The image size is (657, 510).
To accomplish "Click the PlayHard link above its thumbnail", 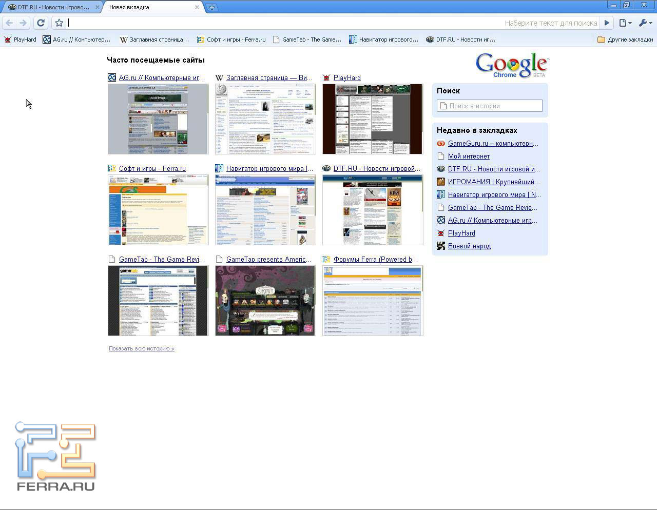I will 347,77.
